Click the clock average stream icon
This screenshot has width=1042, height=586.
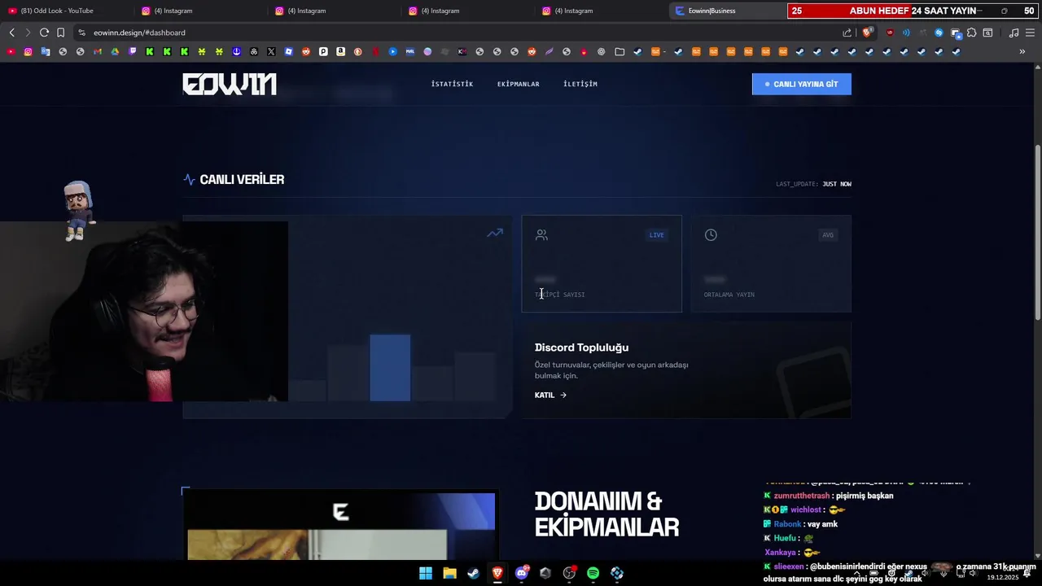click(711, 234)
